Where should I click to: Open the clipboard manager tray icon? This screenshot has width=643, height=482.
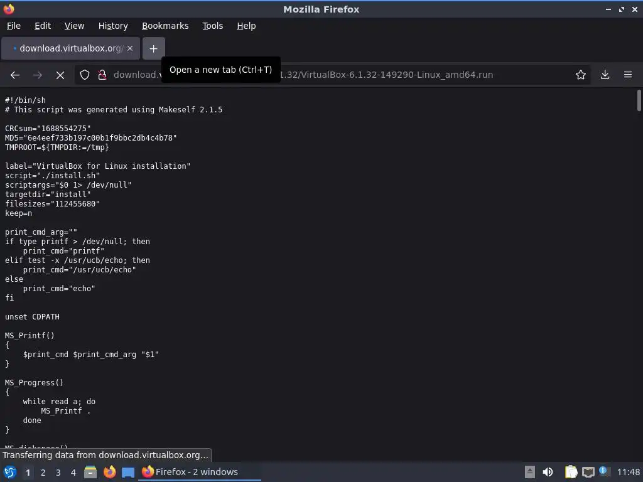pos(571,472)
